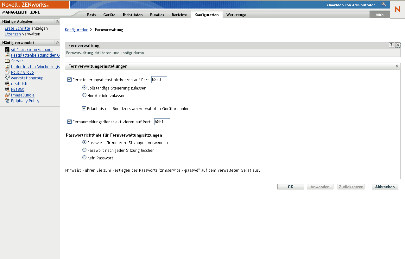Open the Werkzeuge tab
Screen dimensions: 405x259
click(x=236, y=15)
